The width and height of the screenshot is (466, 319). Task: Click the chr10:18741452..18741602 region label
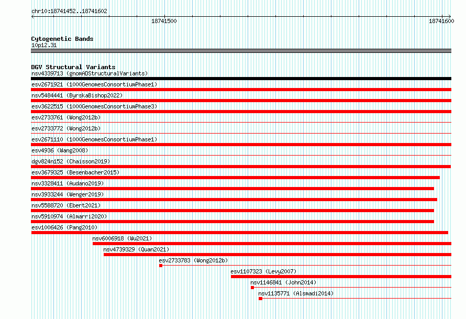pyautogui.click(x=69, y=11)
